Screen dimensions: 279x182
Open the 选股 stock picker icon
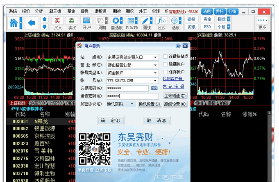(174, 21)
